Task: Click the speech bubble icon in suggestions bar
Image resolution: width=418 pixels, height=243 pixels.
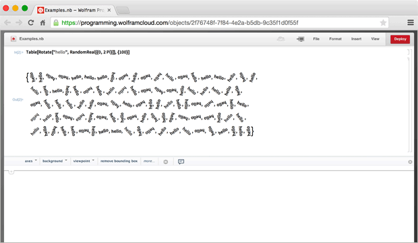Action: (x=181, y=161)
